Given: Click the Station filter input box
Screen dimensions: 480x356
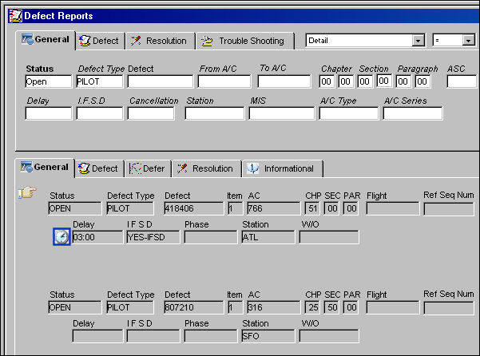Looking at the screenshot, I should (x=215, y=113).
